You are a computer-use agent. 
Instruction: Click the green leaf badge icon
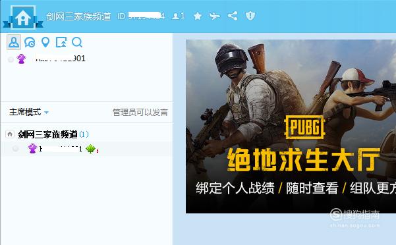point(90,149)
